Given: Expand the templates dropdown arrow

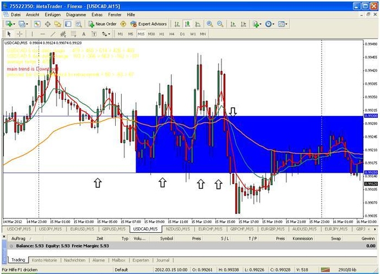Looking at the screenshot, I should 286,24.
